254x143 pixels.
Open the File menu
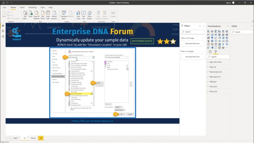coord(4,7)
